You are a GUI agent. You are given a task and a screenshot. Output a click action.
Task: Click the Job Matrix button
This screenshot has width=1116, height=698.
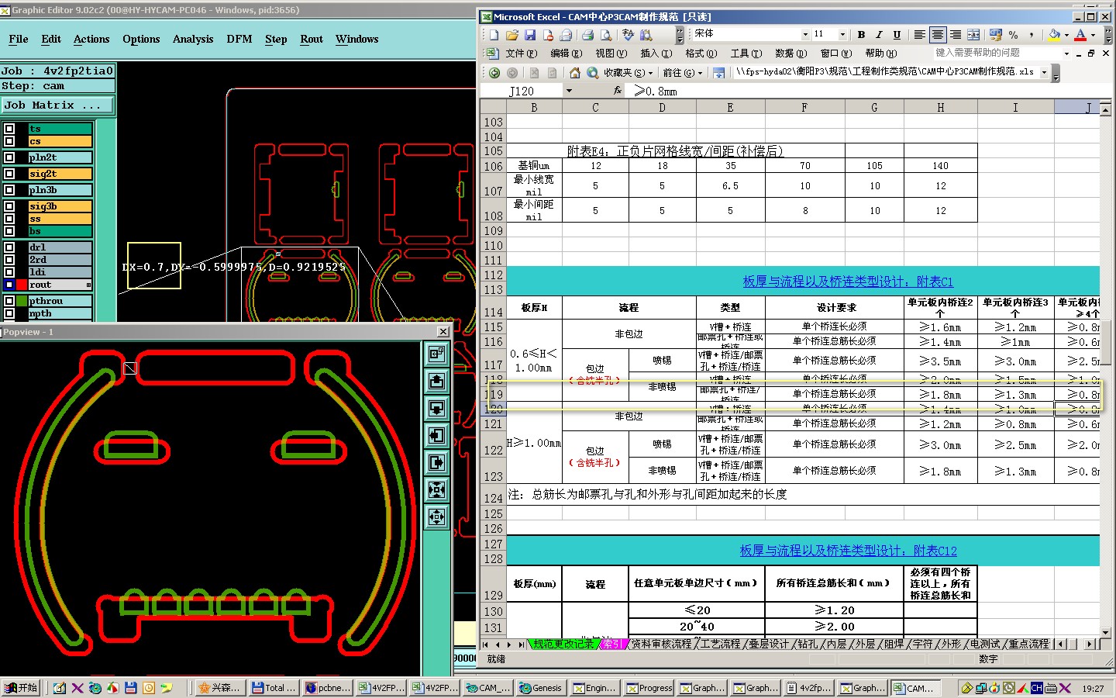(57, 105)
